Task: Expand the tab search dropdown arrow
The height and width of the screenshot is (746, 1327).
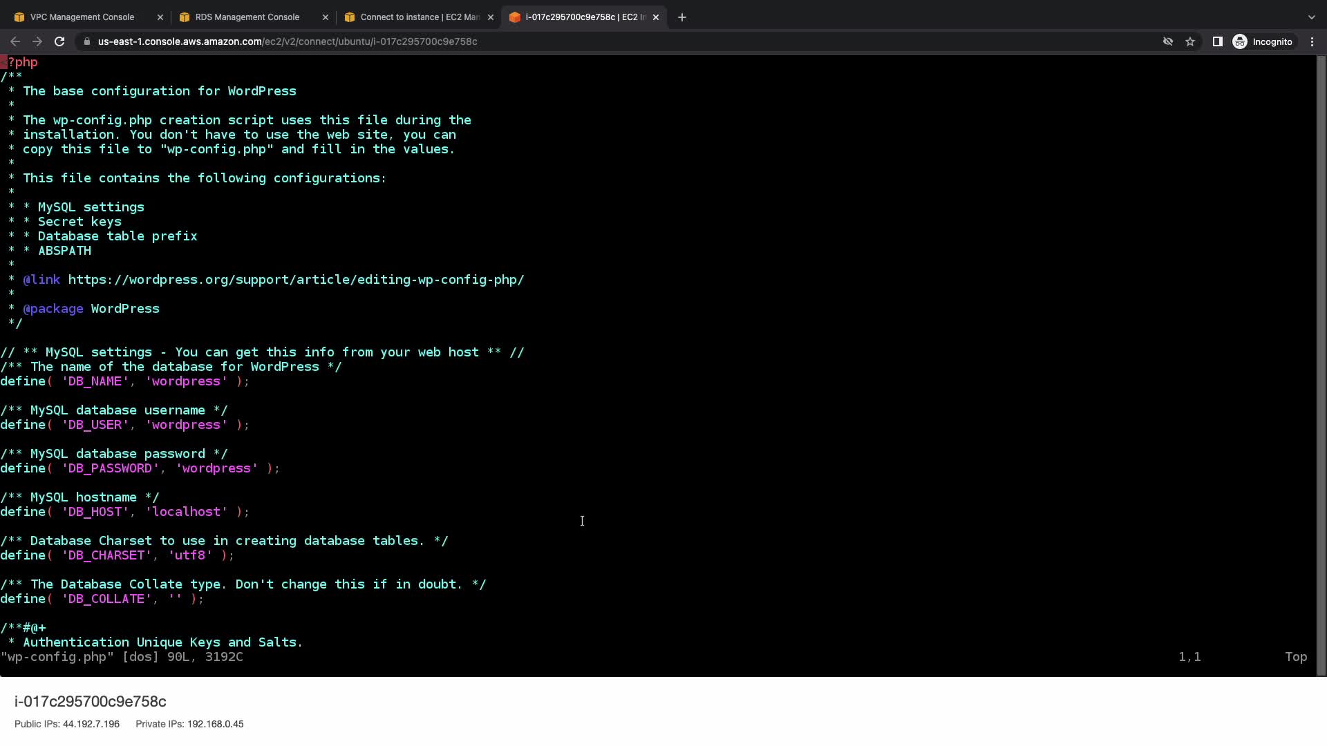Action: click(1312, 17)
